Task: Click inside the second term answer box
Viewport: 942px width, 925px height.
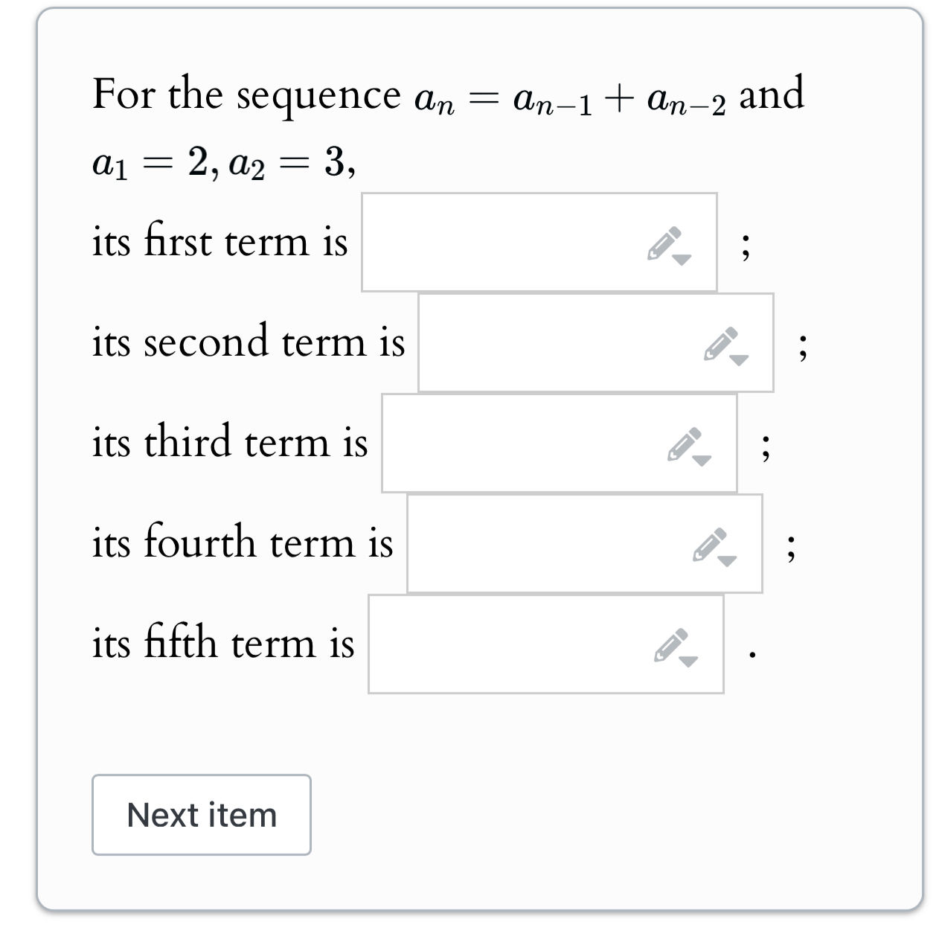Action: pyautogui.click(x=536, y=342)
